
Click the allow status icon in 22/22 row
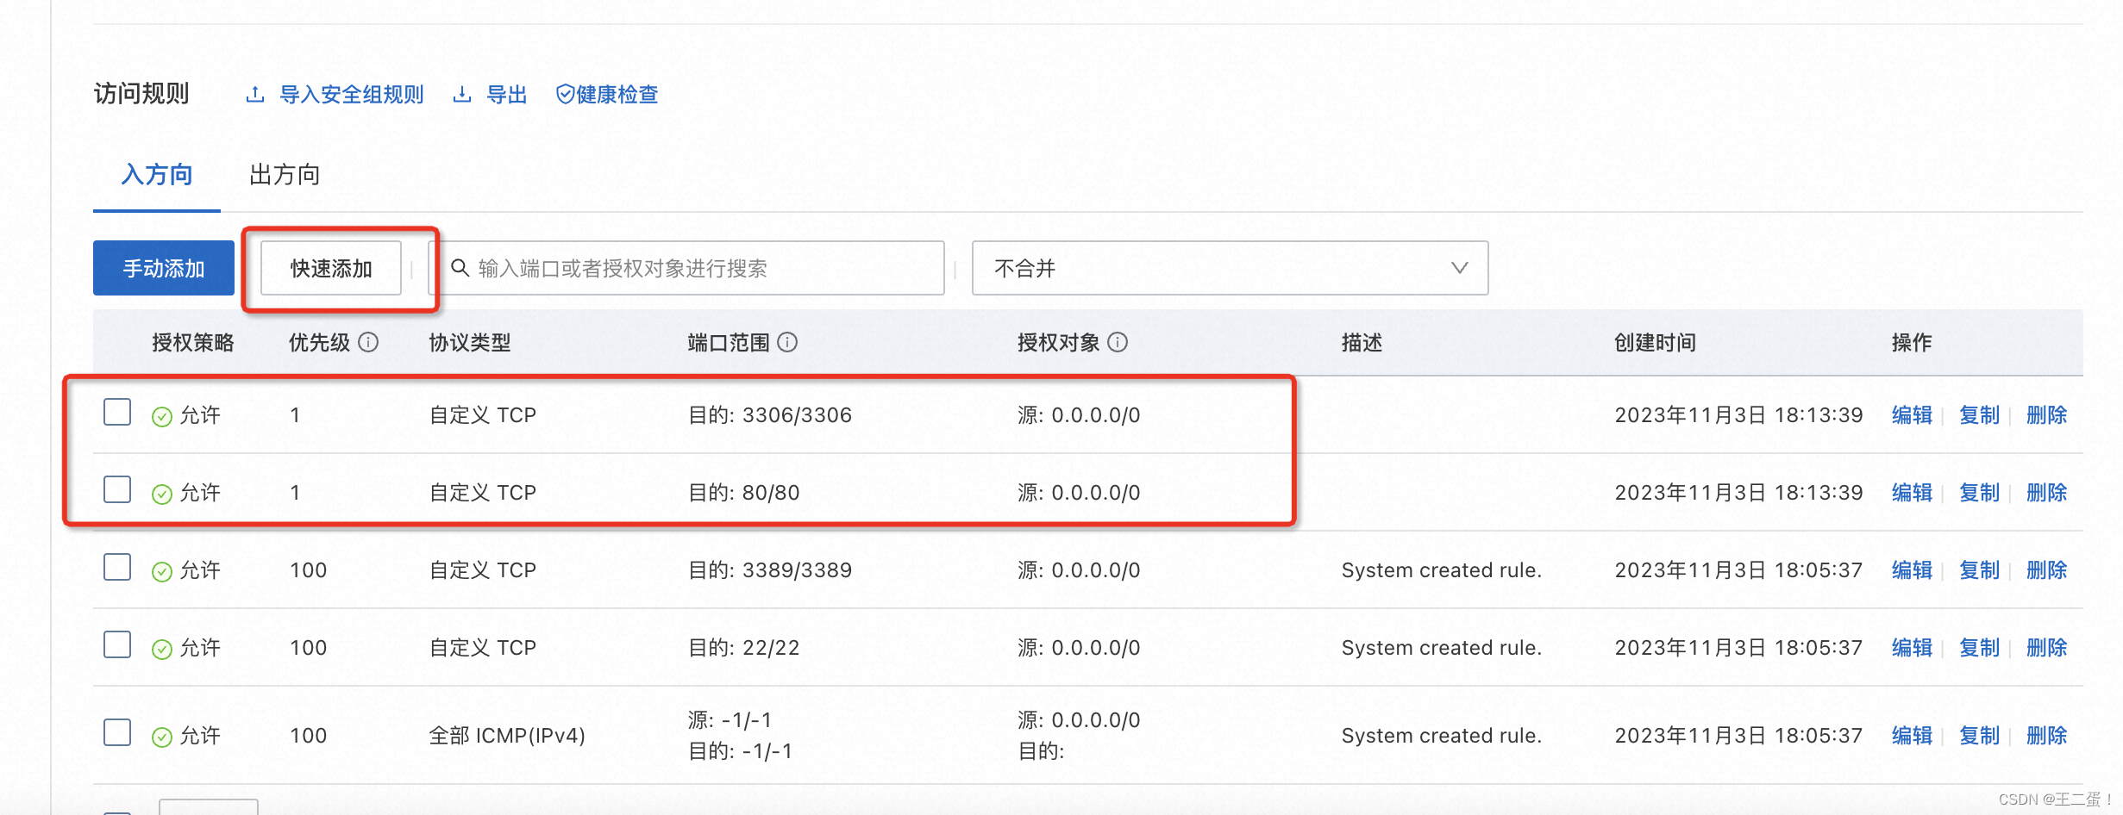pyautogui.click(x=162, y=650)
